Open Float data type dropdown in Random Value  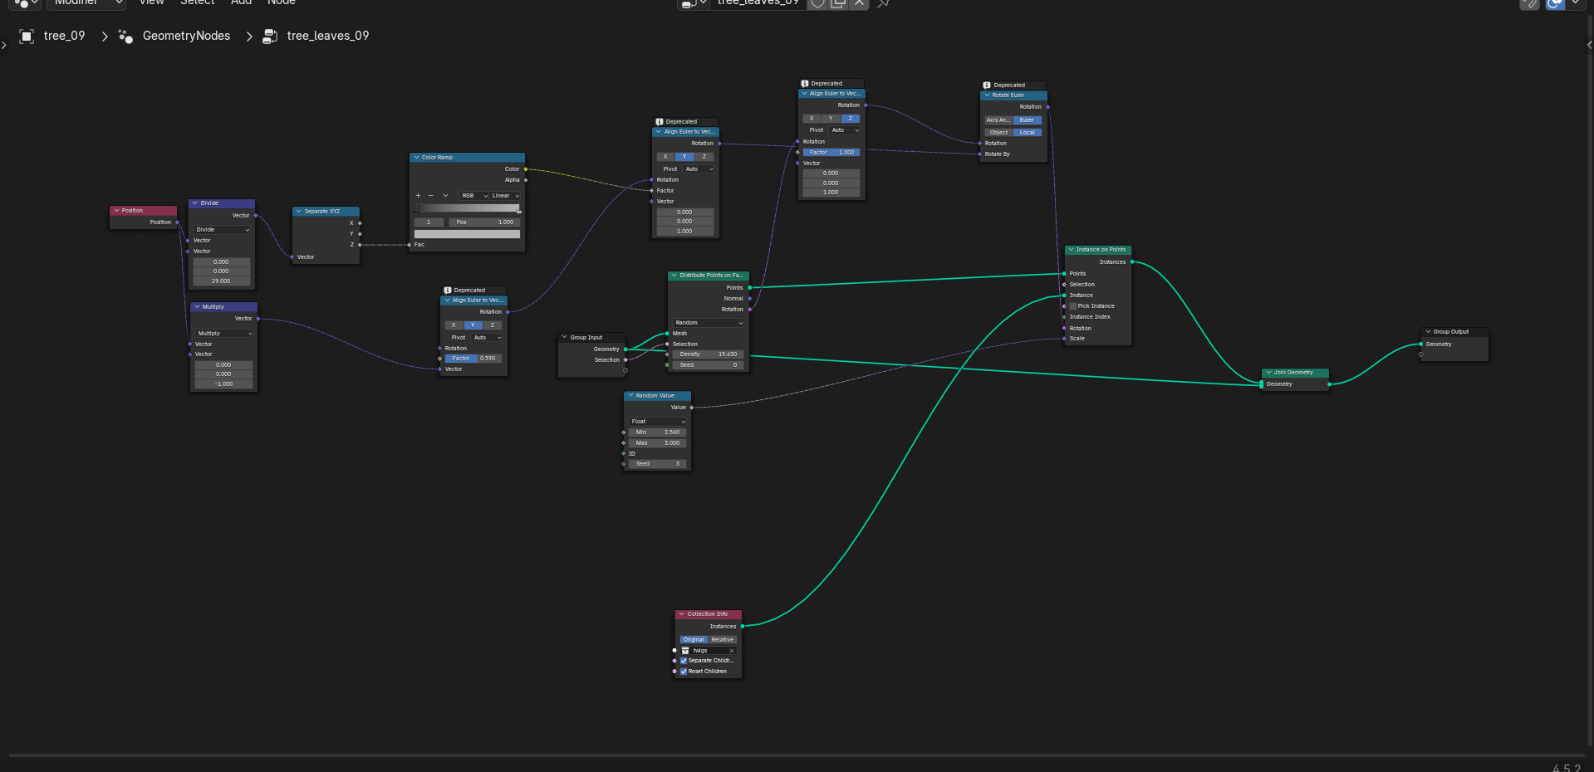pos(658,422)
